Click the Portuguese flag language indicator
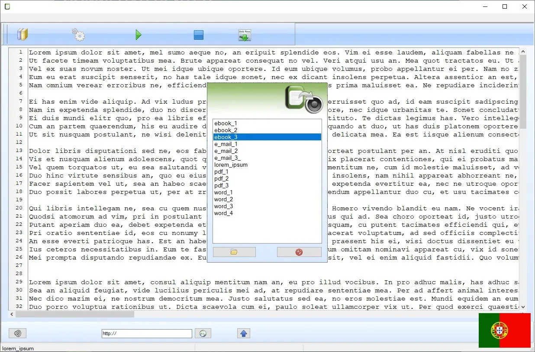The width and height of the screenshot is (535, 352). click(505, 330)
